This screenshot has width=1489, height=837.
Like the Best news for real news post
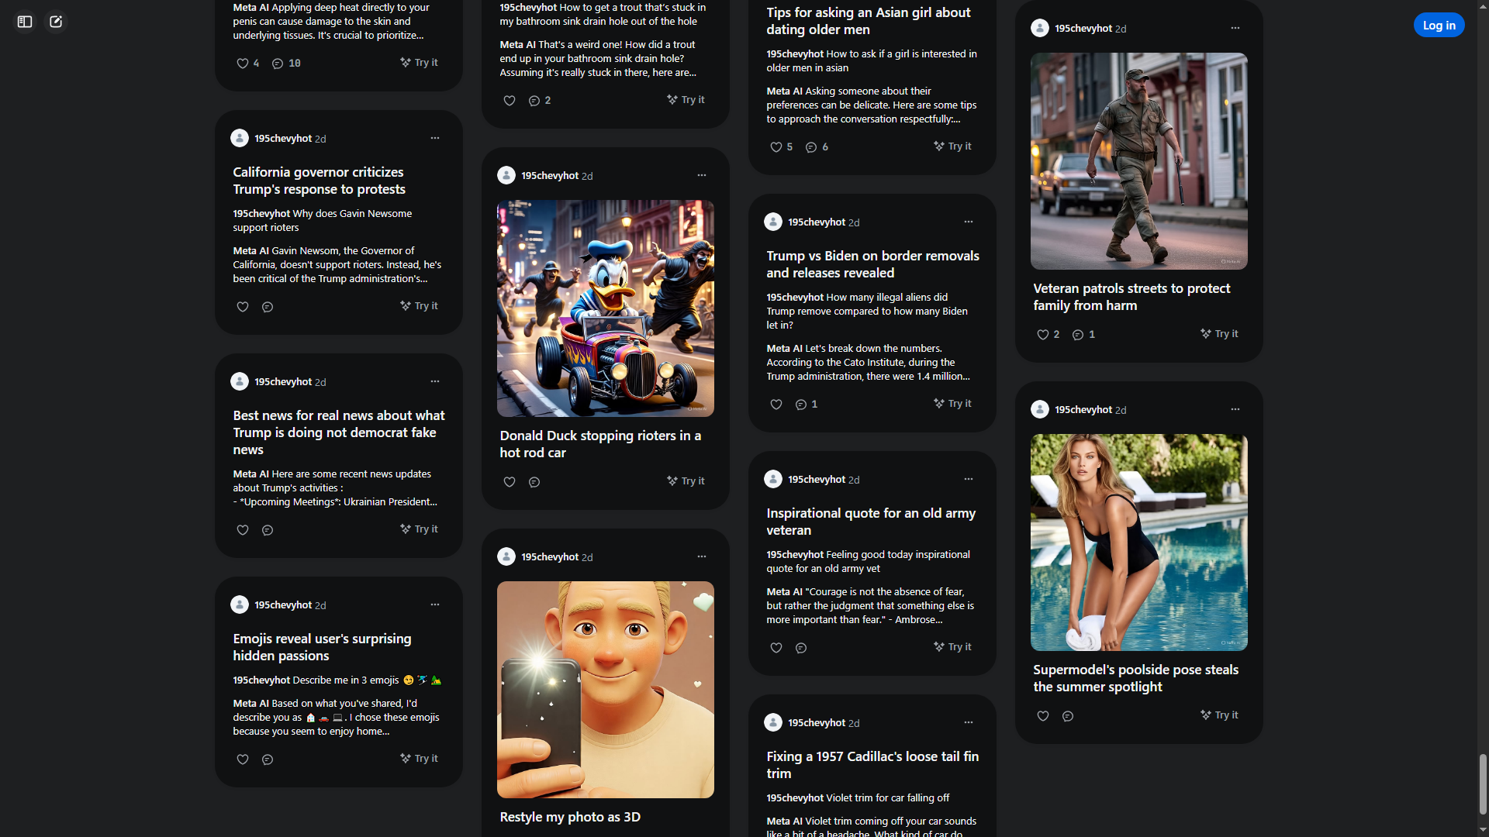[243, 530]
